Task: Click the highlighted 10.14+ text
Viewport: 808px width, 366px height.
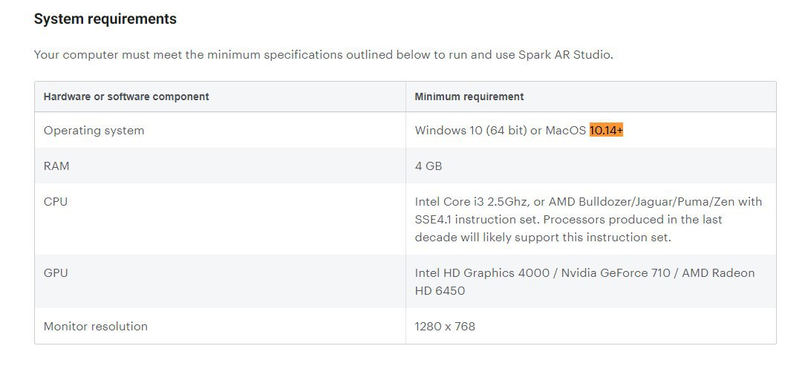Action: coord(607,131)
